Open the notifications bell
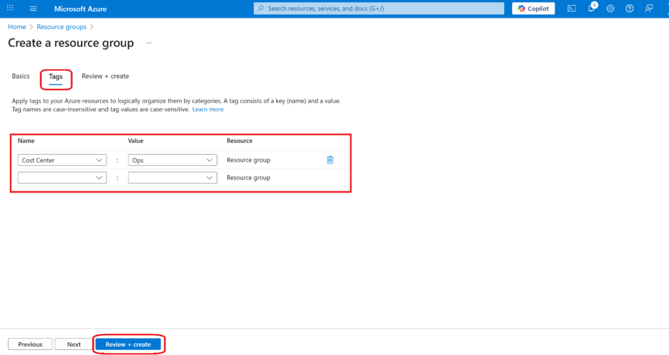This screenshot has height=355, width=669. 591,8
